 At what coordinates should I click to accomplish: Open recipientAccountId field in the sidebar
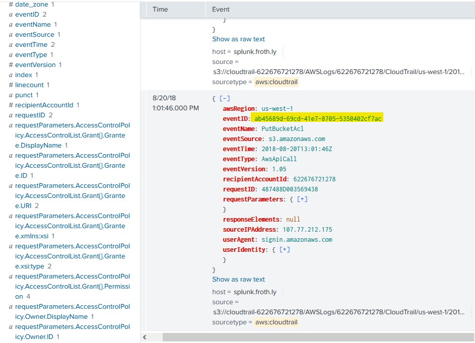[44, 105]
